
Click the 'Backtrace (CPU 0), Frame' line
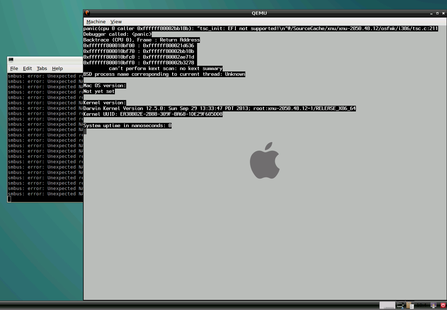click(141, 40)
